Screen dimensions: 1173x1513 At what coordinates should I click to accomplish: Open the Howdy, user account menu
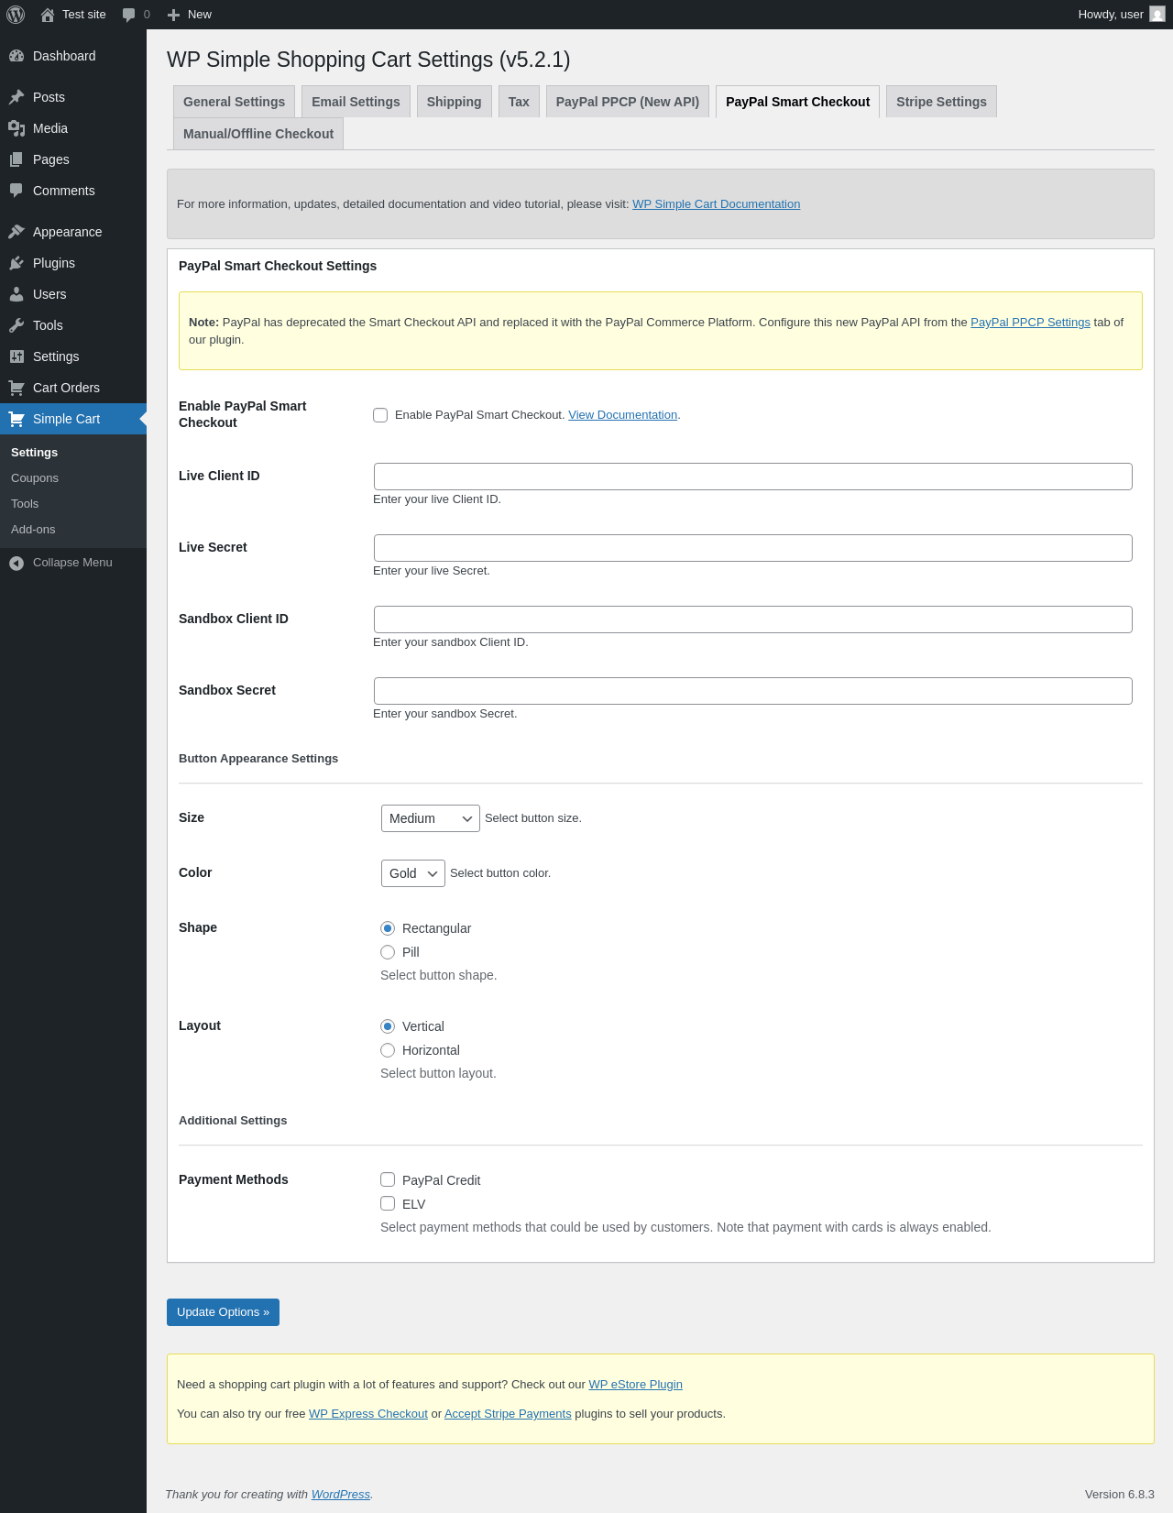pyautogui.click(x=1120, y=15)
